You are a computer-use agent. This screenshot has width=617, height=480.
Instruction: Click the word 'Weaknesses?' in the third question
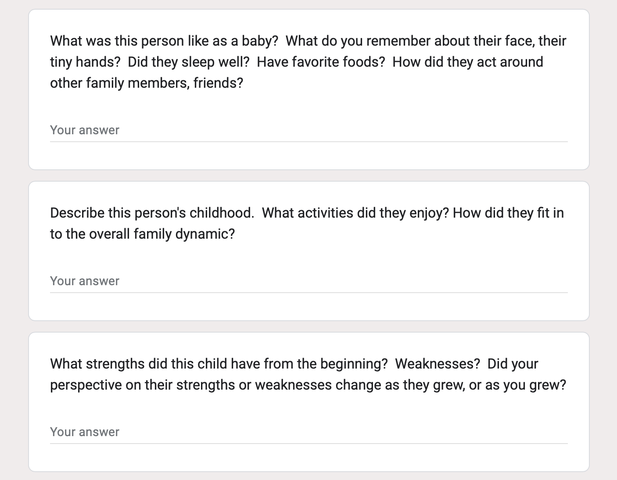(438, 364)
